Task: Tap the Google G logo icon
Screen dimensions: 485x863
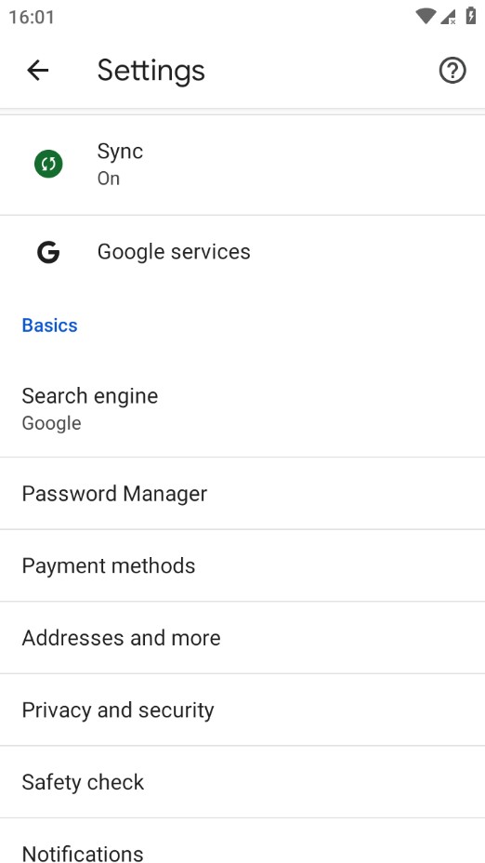Action: pyautogui.click(x=48, y=252)
